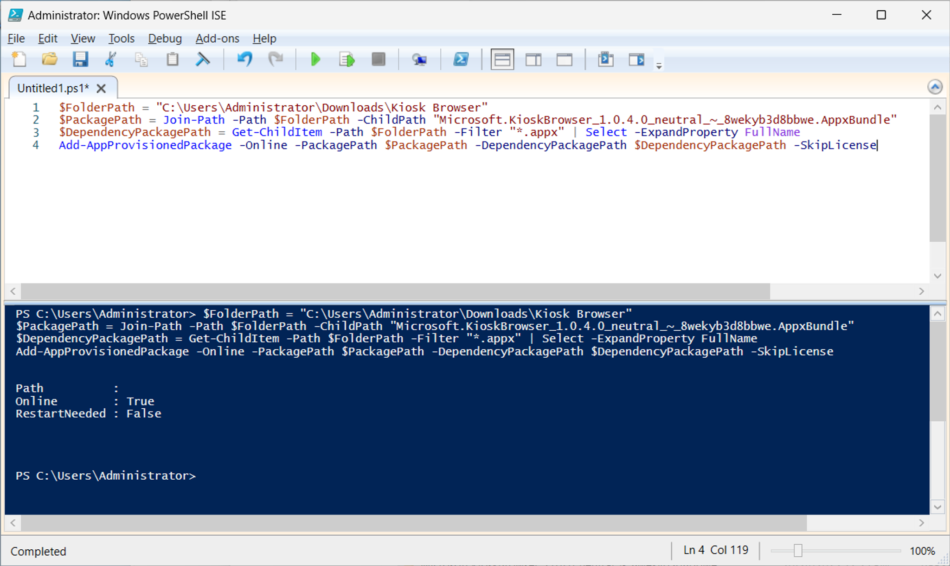Open the File menu
950x566 pixels.
[16, 39]
